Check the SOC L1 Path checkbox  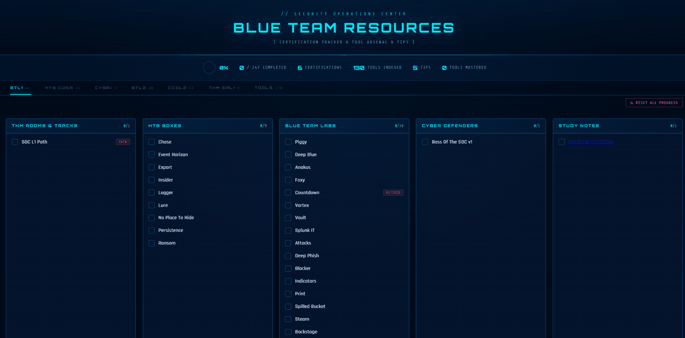point(15,142)
